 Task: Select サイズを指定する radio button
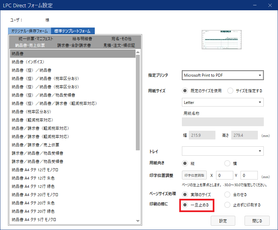tap(230, 91)
